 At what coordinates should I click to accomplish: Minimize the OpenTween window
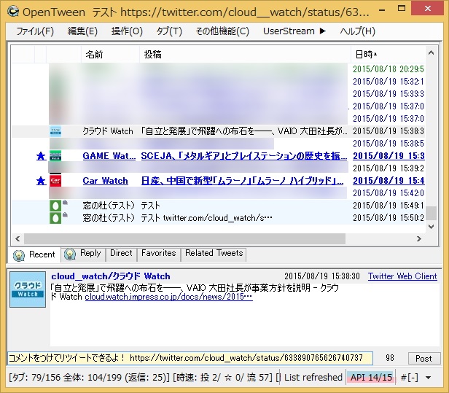(x=382, y=10)
